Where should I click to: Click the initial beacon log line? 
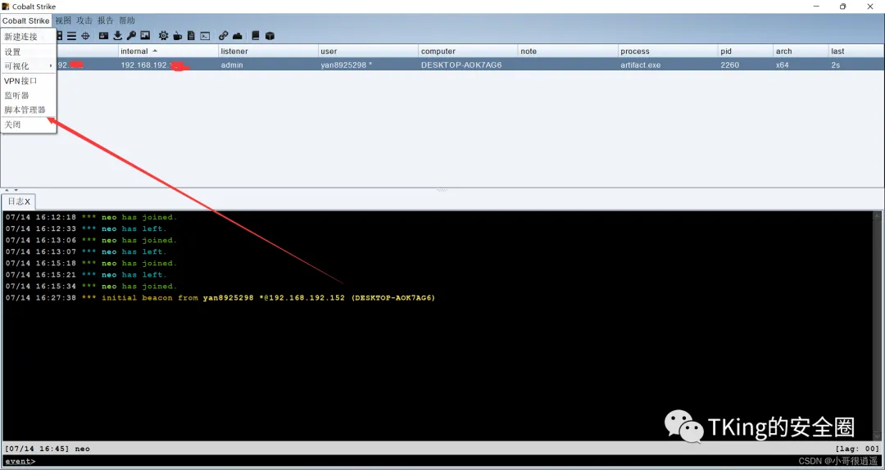220,298
